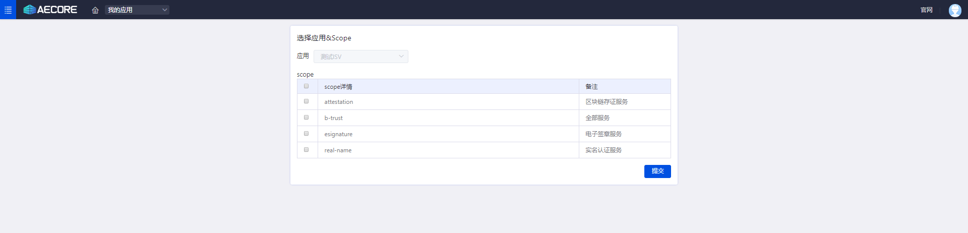This screenshot has height=233, width=968.
Task: Click the 实名认证服务 note cell
Action: [x=603, y=150]
